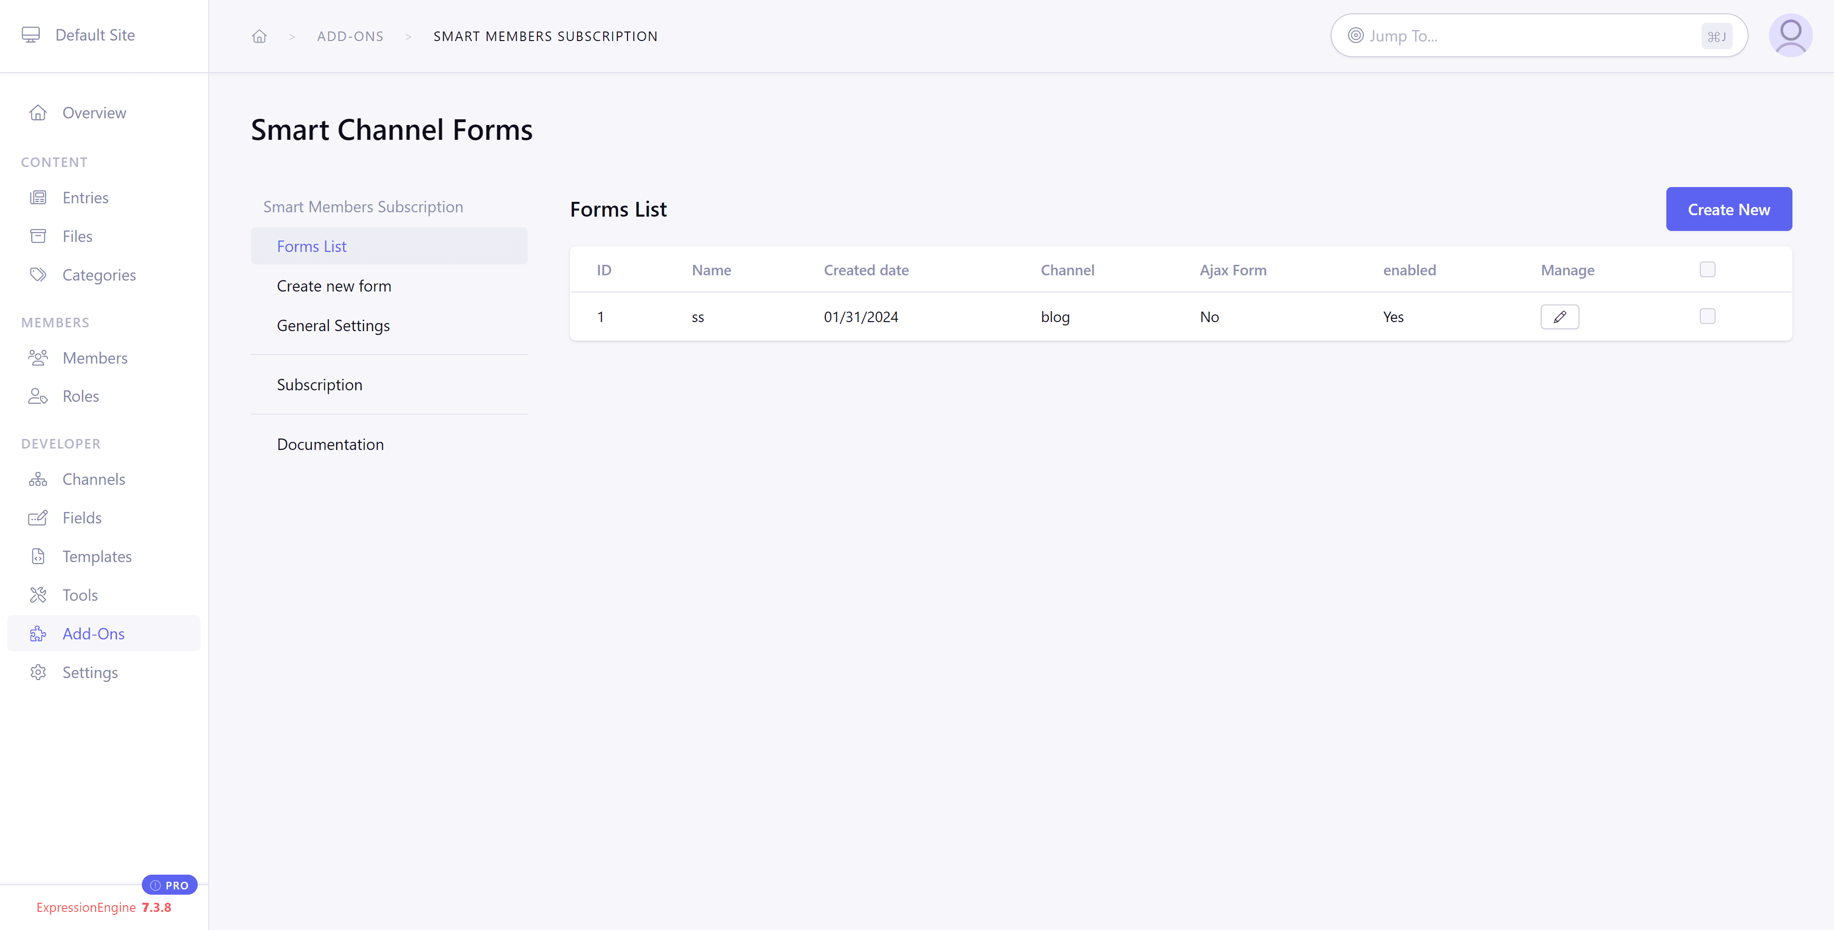The image size is (1834, 930).
Task: Click ADD-ONS breadcrumb link
Action: pyautogui.click(x=350, y=36)
